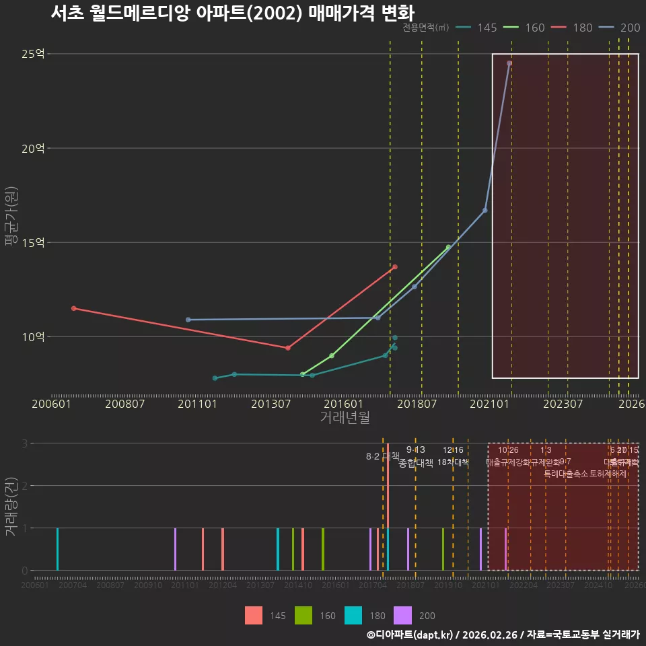Select the pink 145 swatch in bottom legend

coord(254,616)
